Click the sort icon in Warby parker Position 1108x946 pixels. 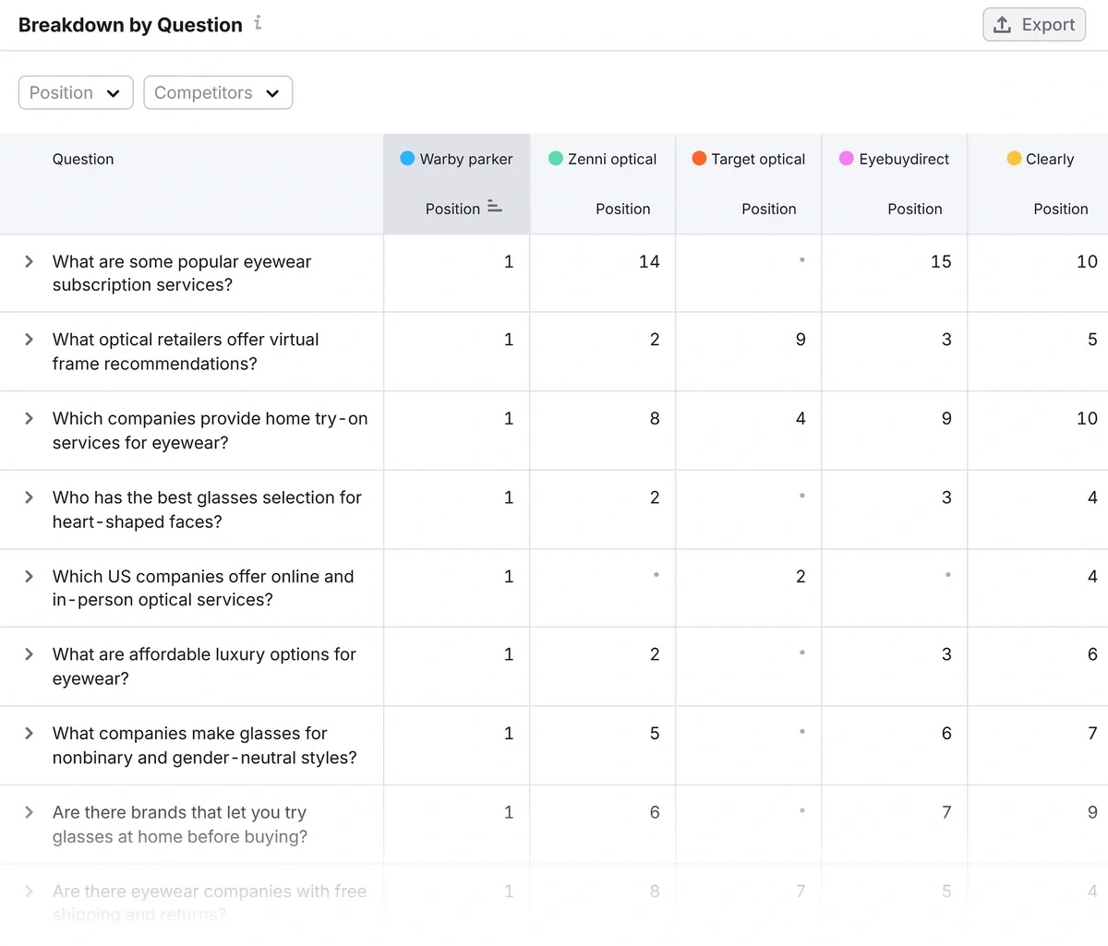click(x=495, y=207)
